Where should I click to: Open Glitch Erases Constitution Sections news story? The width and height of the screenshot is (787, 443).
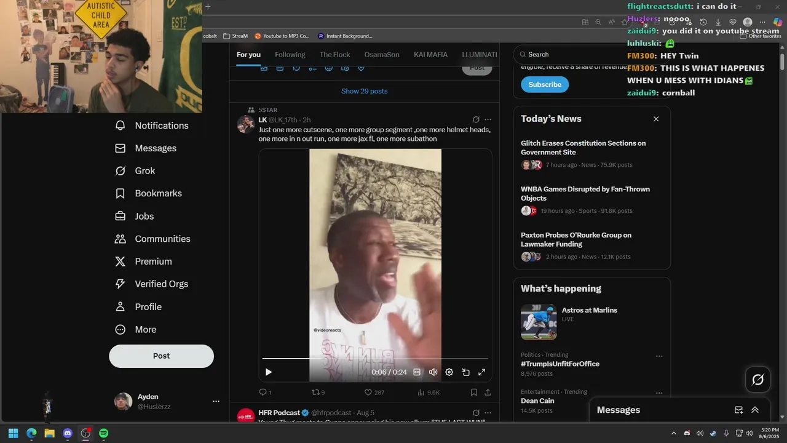(583, 148)
